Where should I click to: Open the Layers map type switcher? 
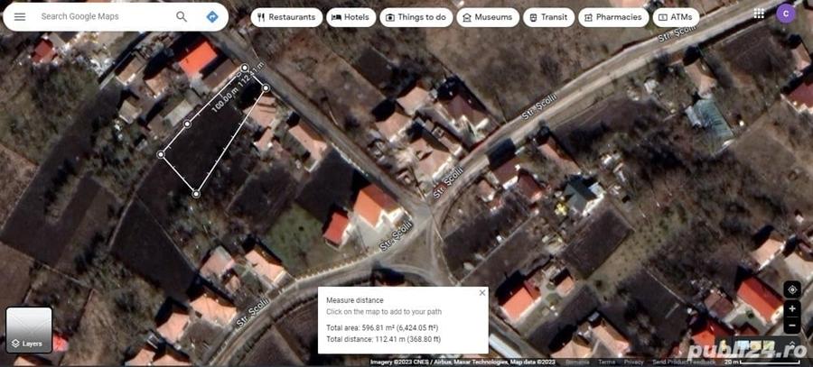pyautogui.click(x=29, y=330)
